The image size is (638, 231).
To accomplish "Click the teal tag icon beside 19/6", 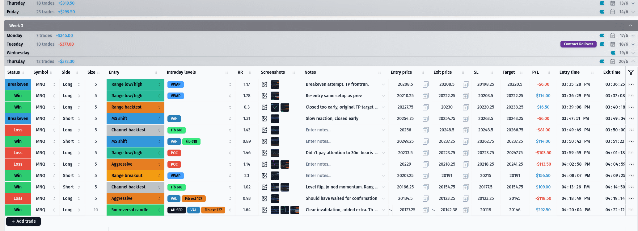I will (x=613, y=53).
